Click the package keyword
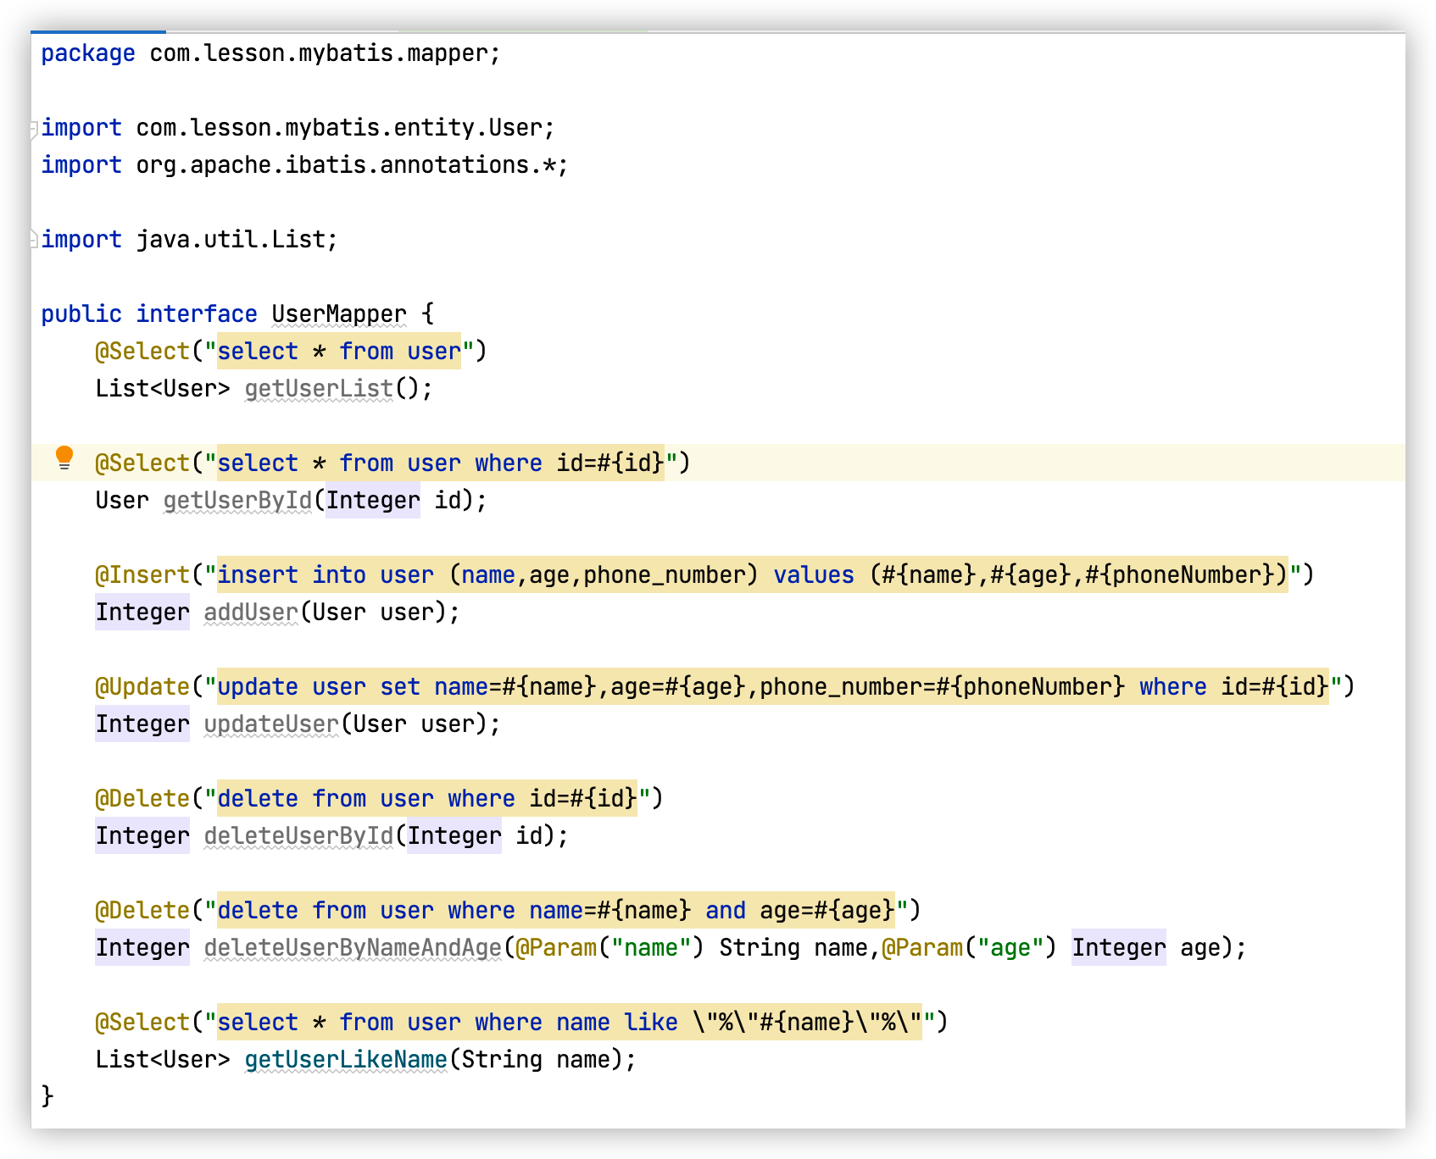This screenshot has width=1436, height=1159. (88, 53)
